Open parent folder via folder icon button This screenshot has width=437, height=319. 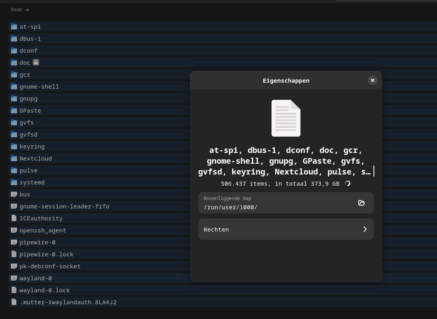pos(361,203)
